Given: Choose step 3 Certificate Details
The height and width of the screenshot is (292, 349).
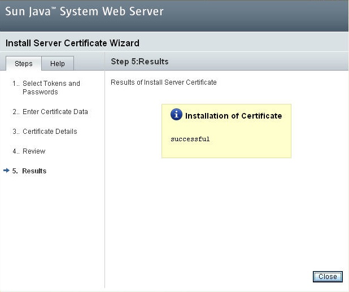Looking at the screenshot, I should coord(50,132).
